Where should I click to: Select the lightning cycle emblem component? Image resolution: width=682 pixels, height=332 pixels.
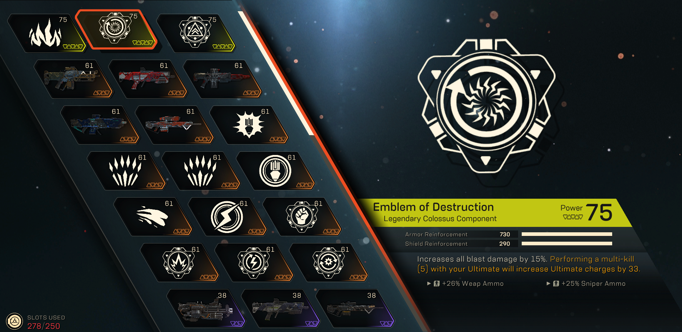(x=254, y=263)
